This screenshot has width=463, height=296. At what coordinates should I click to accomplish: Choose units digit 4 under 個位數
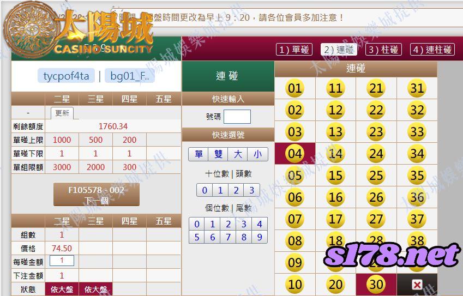260,224
